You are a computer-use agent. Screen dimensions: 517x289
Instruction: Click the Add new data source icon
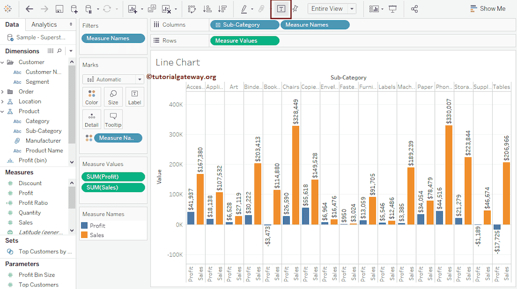click(x=74, y=9)
